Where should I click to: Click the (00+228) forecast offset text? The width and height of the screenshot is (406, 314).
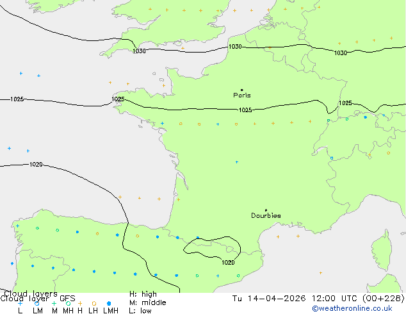click(383, 299)
